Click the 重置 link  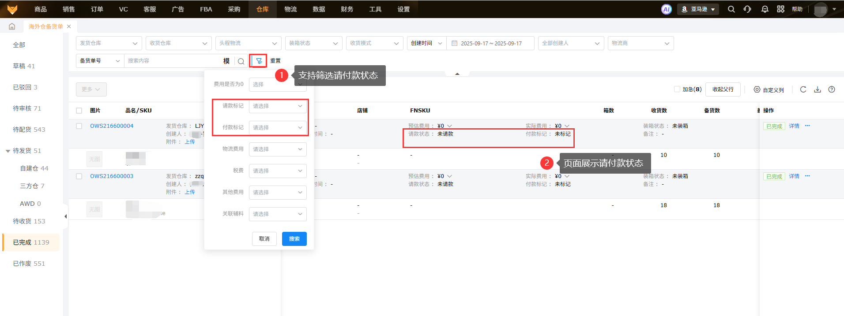[275, 61]
